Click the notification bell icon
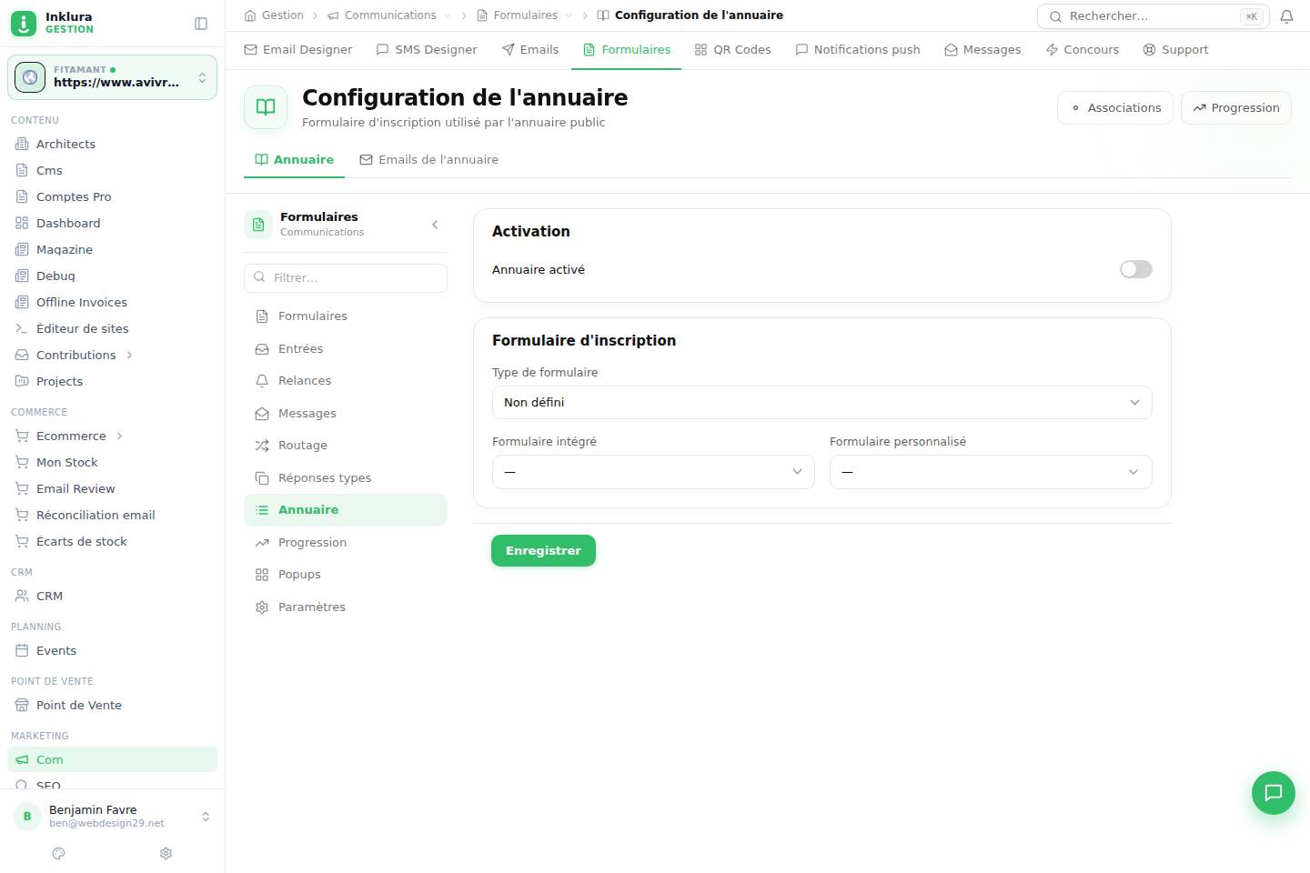 pyautogui.click(x=1286, y=16)
